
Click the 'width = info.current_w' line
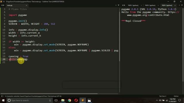(24, 33)
